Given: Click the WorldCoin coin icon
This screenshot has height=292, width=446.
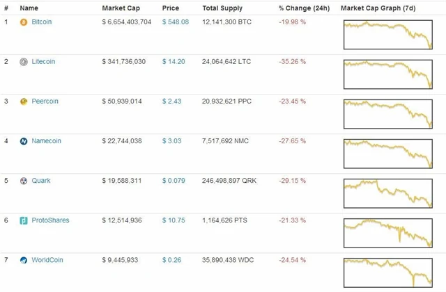Looking at the screenshot, I should [24, 260].
